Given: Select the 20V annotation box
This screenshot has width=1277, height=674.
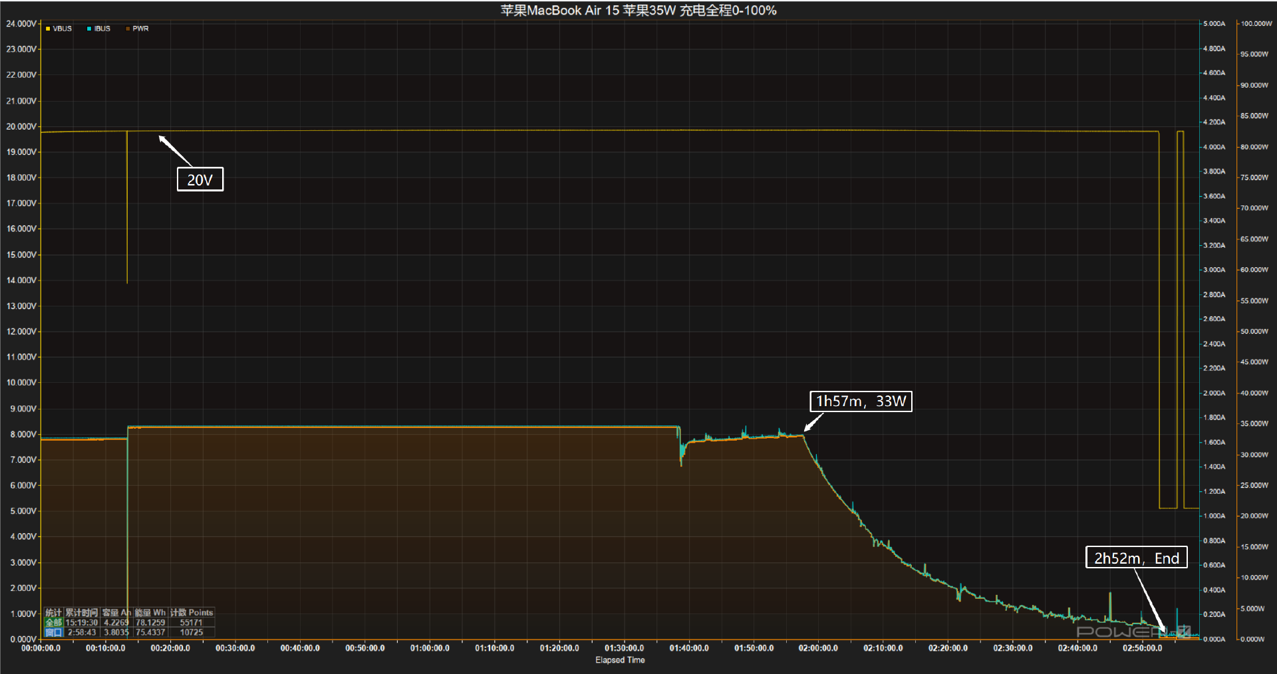Looking at the screenshot, I should coord(200,179).
